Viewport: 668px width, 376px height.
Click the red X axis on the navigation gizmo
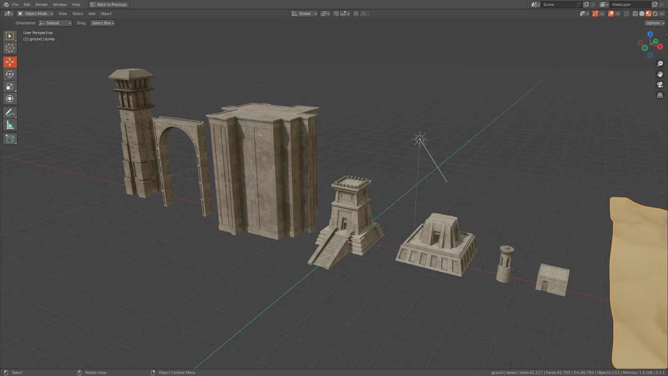(659, 46)
